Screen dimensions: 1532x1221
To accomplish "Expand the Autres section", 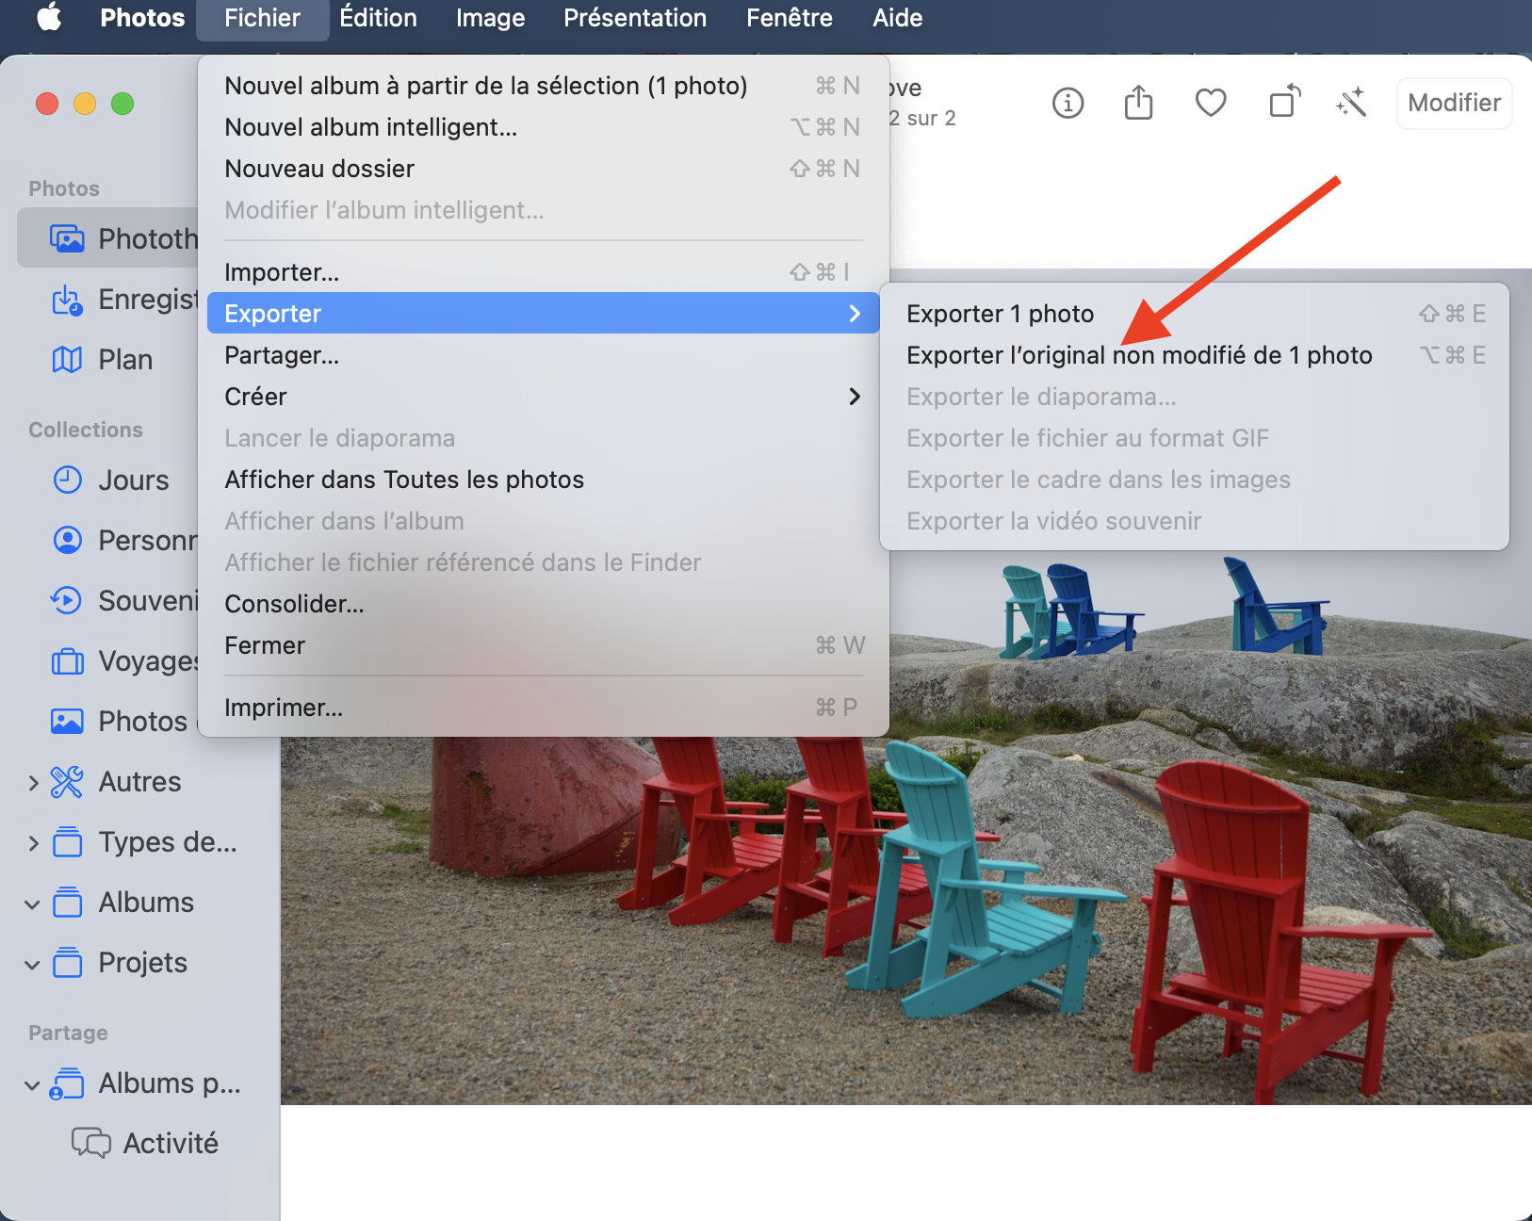I will (33, 783).
